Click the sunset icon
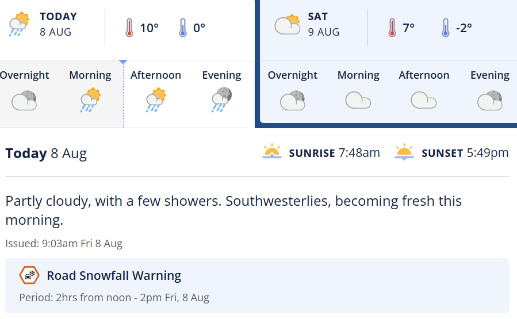517x319 pixels. (x=404, y=152)
